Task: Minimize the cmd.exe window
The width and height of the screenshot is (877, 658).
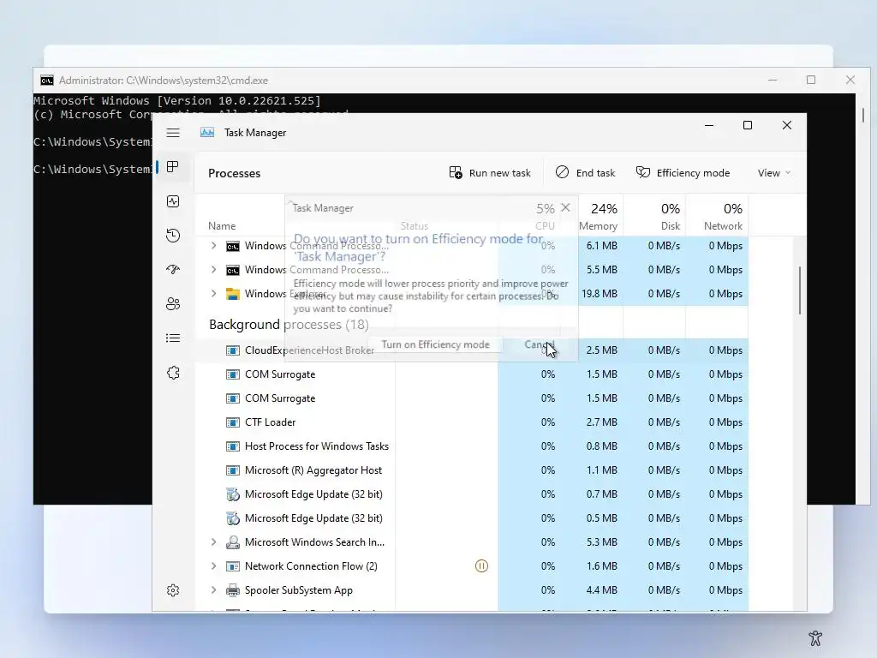Action: point(773,80)
